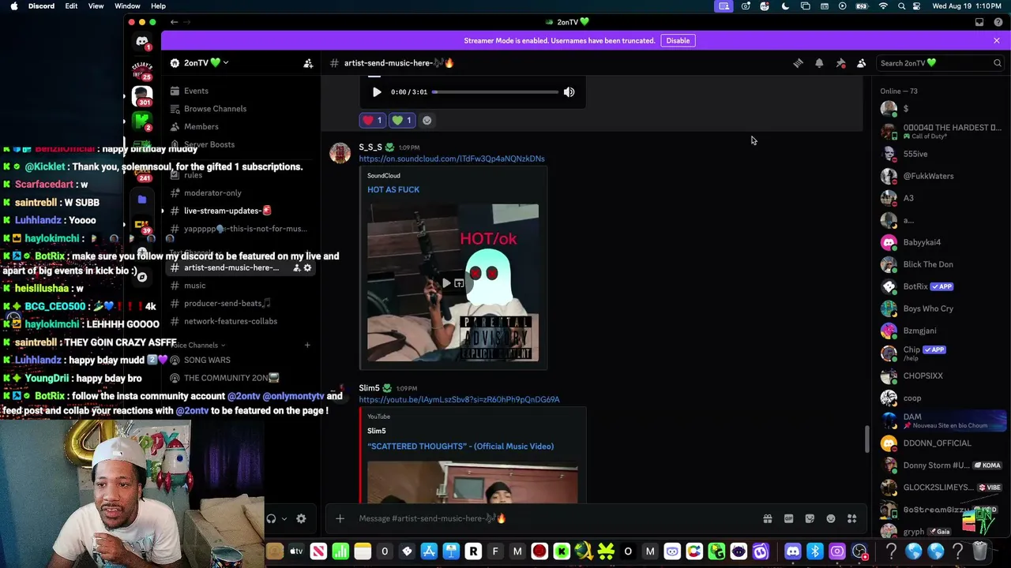The image size is (1011, 568).
Task: Create invite for artist-send-music-here channel
Action: 296,268
